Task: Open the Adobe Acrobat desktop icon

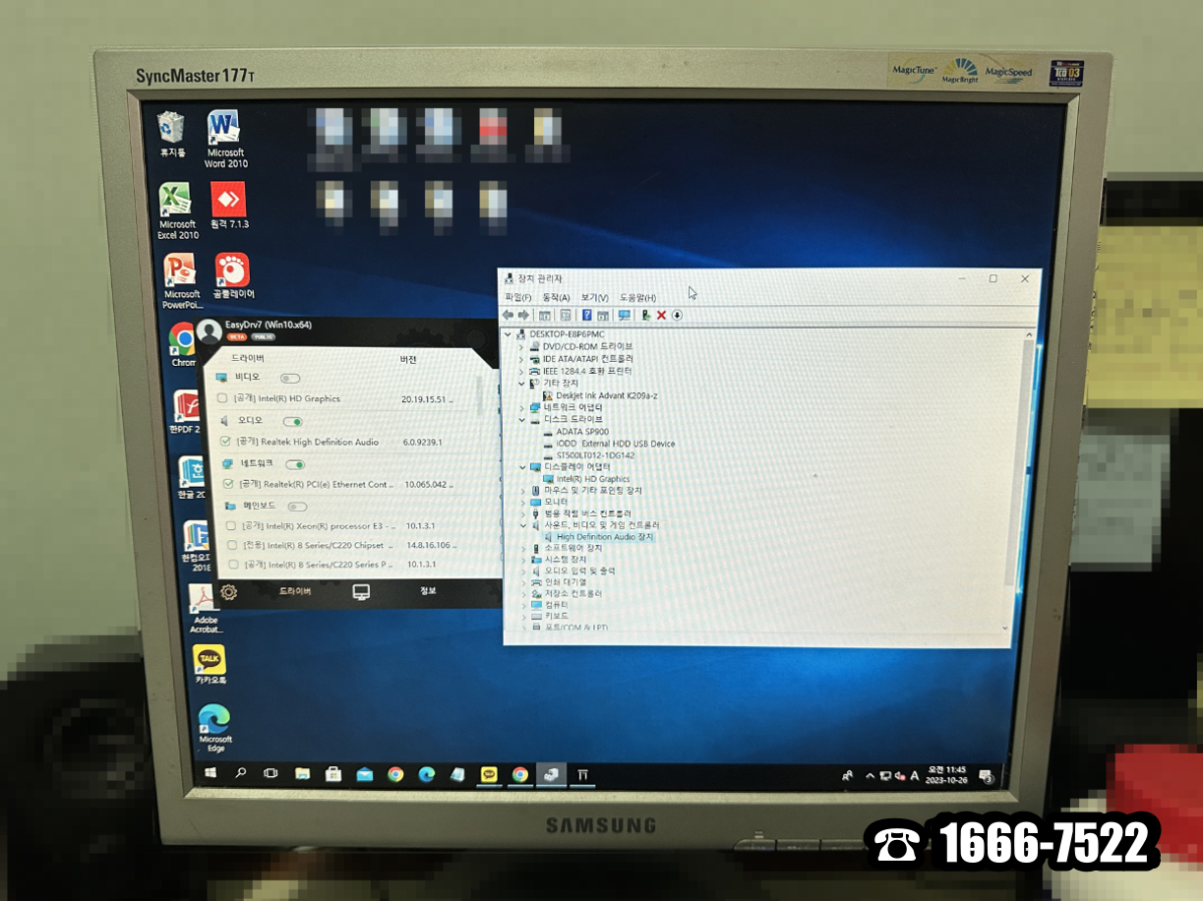Action: [x=205, y=608]
